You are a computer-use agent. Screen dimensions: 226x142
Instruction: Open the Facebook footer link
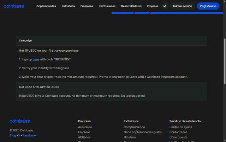(x=29, y=136)
